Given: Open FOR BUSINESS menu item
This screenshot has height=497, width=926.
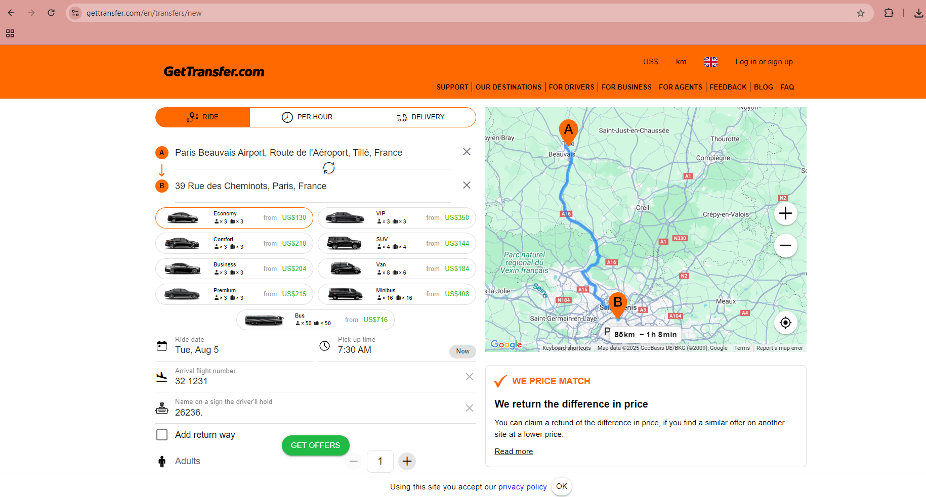Looking at the screenshot, I should tap(626, 87).
